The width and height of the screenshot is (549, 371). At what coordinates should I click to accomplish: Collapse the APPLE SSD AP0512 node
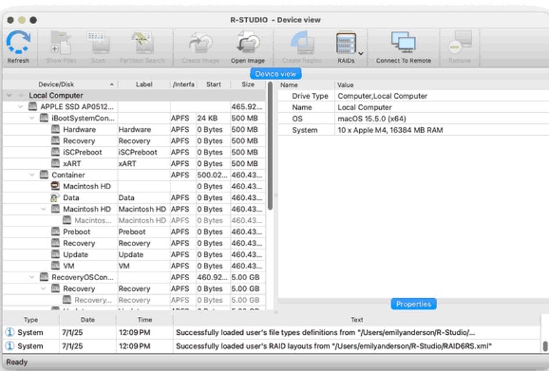point(21,106)
